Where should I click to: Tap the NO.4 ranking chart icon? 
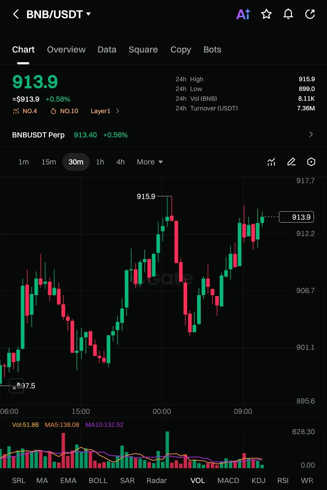(16, 111)
